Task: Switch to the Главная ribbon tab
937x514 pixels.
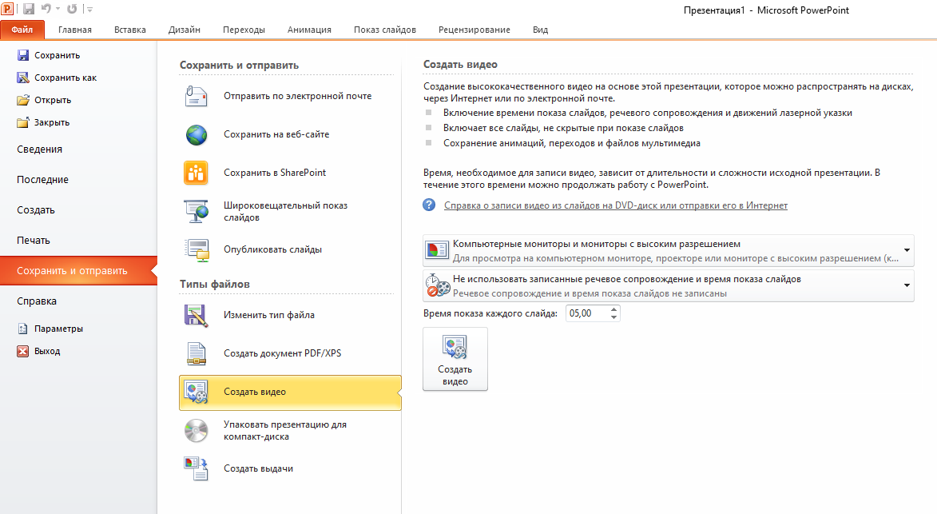Action: tap(75, 30)
